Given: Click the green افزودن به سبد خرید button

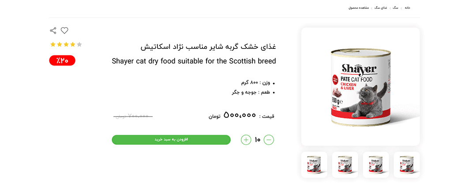Looking at the screenshot, I should pos(171,139).
